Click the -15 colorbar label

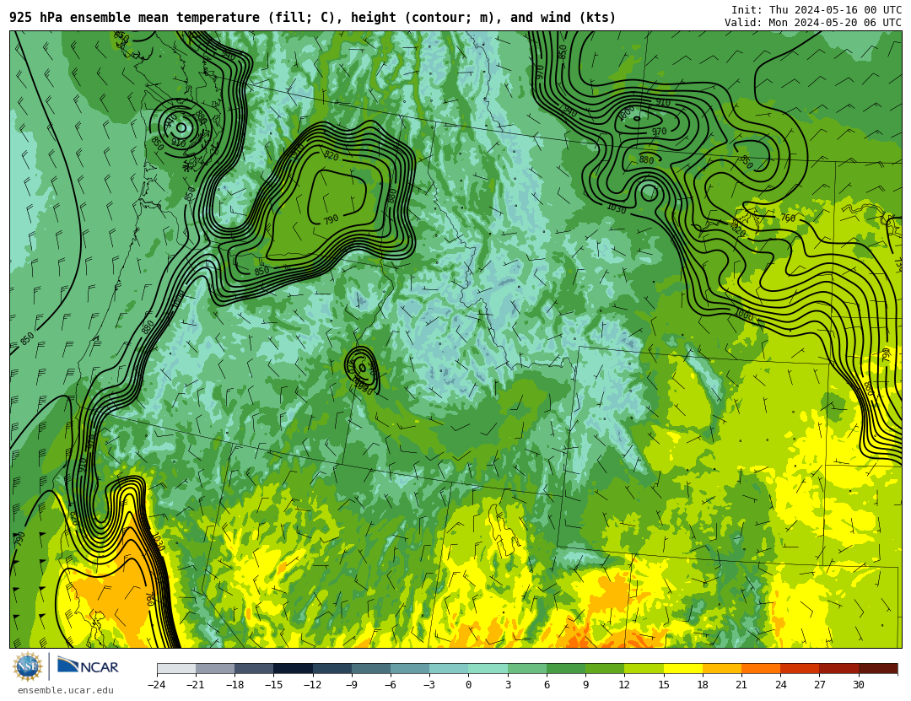(x=273, y=685)
